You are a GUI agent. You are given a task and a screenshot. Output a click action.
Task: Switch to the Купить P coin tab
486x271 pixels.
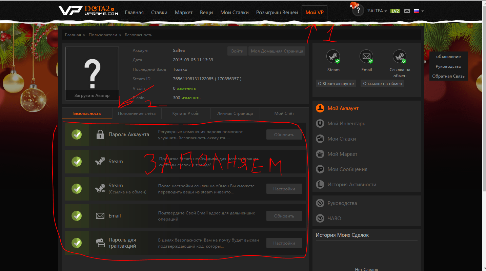pyautogui.click(x=186, y=113)
